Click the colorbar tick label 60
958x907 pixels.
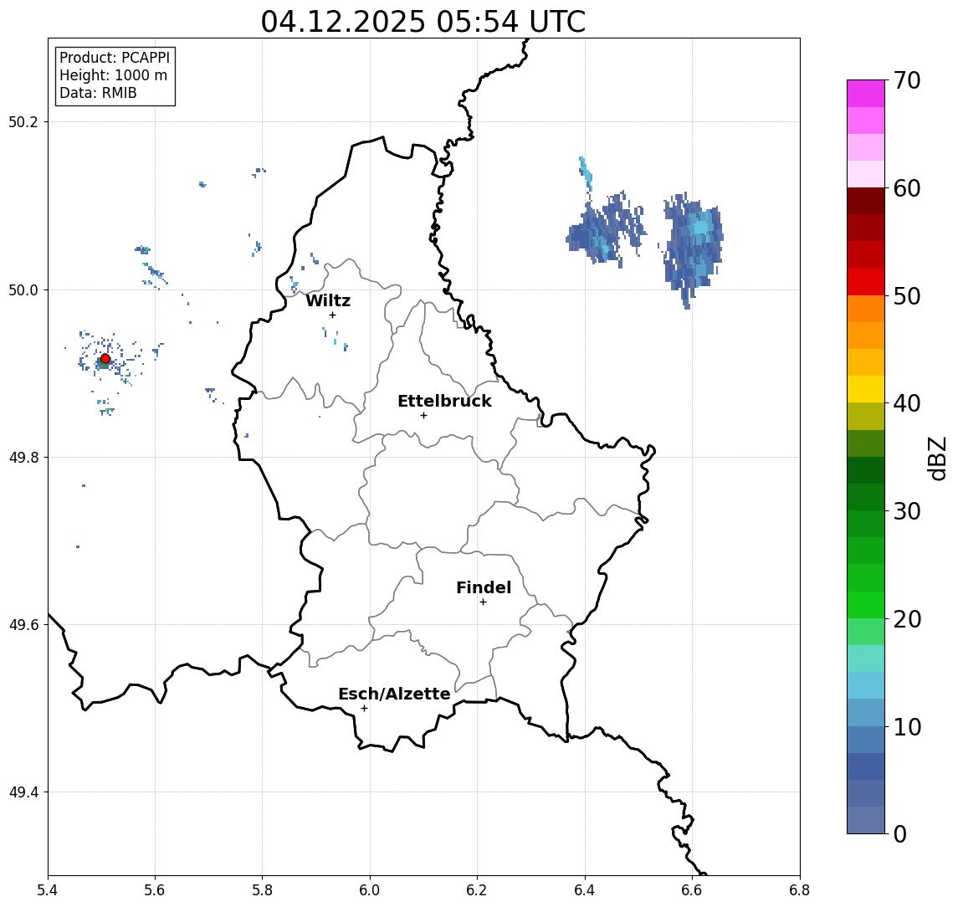(x=907, y=188)
